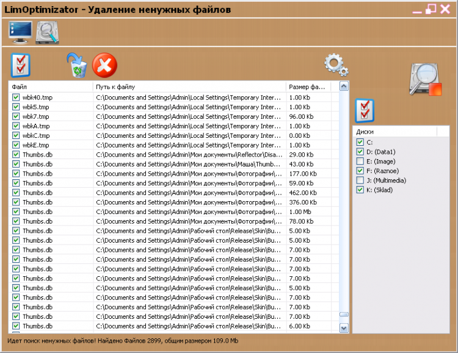
Task: Click the J: (Multimedia) disk label
Action: click(387, 180)
